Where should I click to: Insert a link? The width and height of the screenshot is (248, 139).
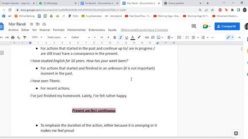pos(147,37)
